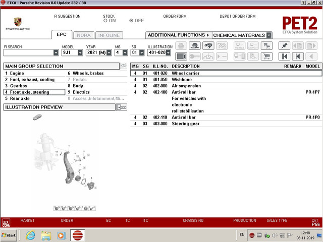Open the ADDITIONAL FUNCTIONS menu
This screenshot has height=242, width=323.
click(x=178, y=35)
